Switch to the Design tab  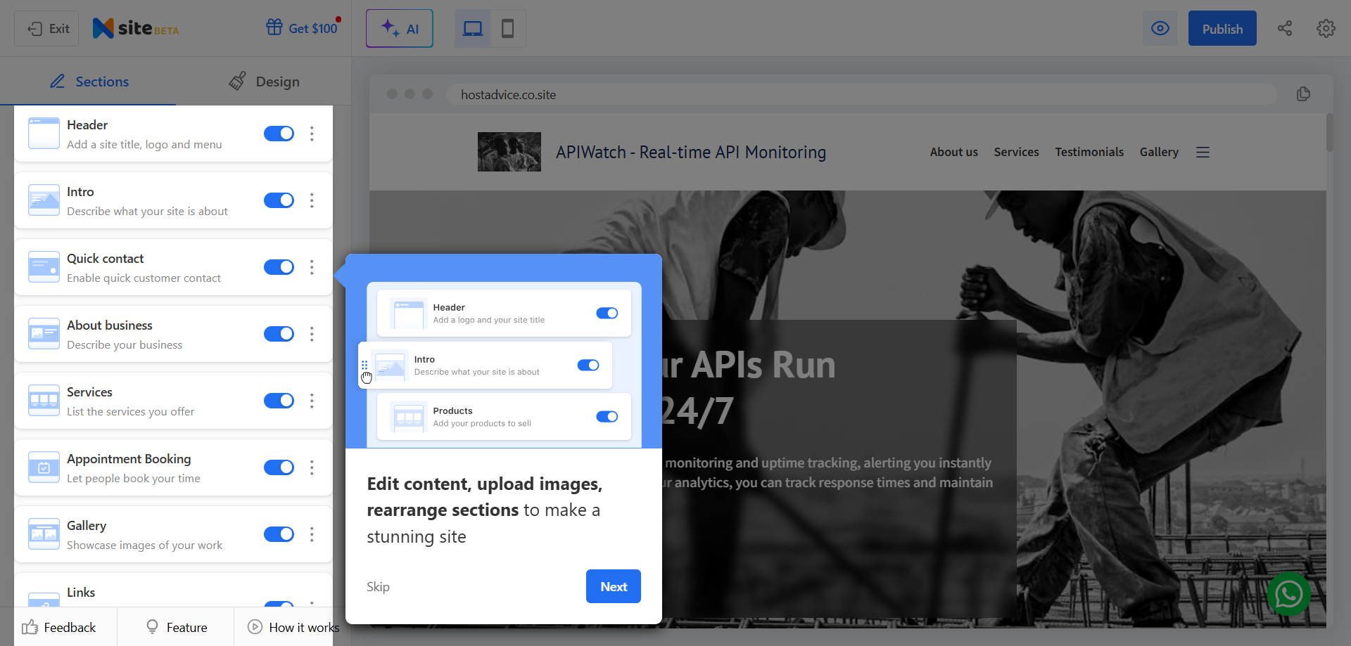pyautogui.click(x=264, y=82)
